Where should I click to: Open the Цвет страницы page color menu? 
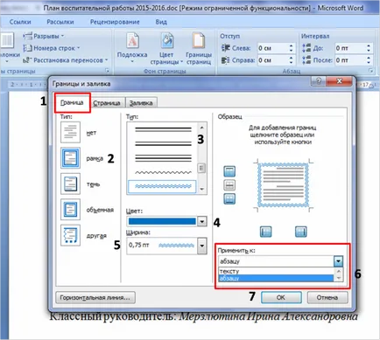coord(166,48)
